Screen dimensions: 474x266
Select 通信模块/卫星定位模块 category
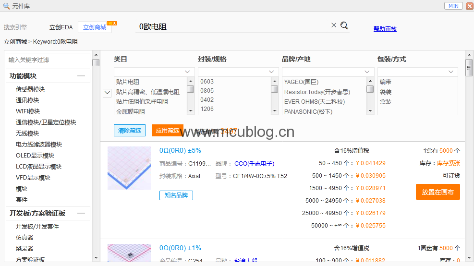tap(46, 122)
